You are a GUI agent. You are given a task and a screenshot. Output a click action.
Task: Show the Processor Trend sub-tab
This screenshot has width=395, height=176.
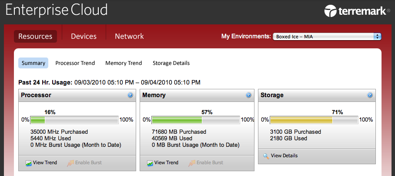point(75,63)
